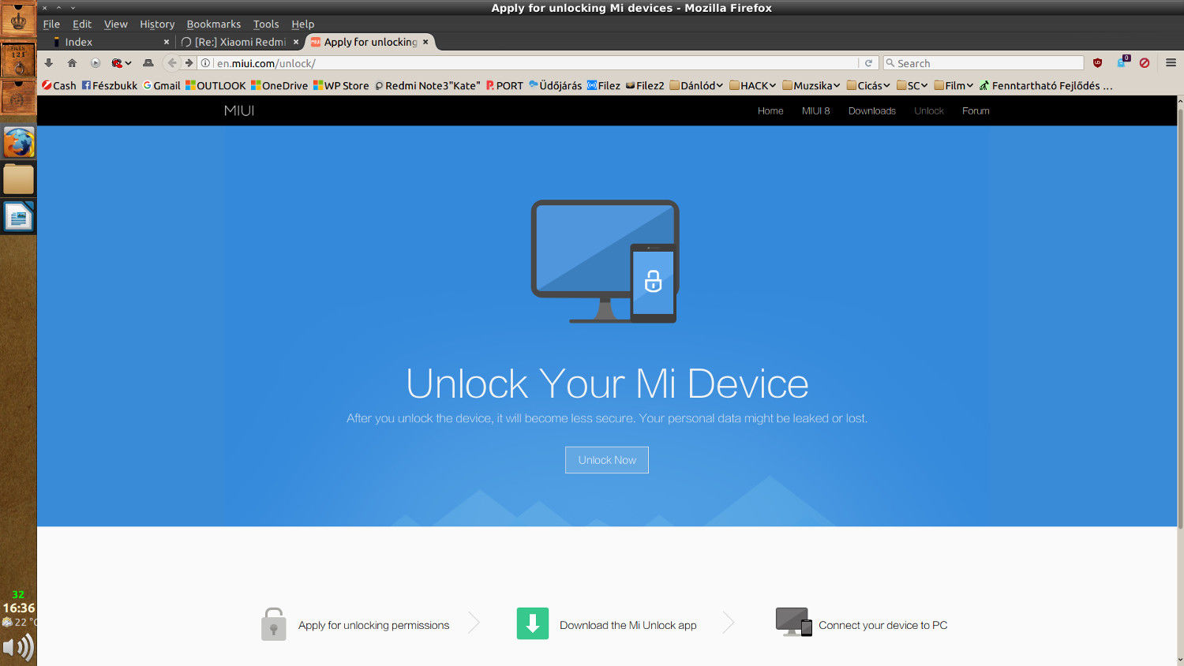Screen dimensions: 1184x666
Task: Click the speaker volume icon in the dock
Action: (17, 648)
